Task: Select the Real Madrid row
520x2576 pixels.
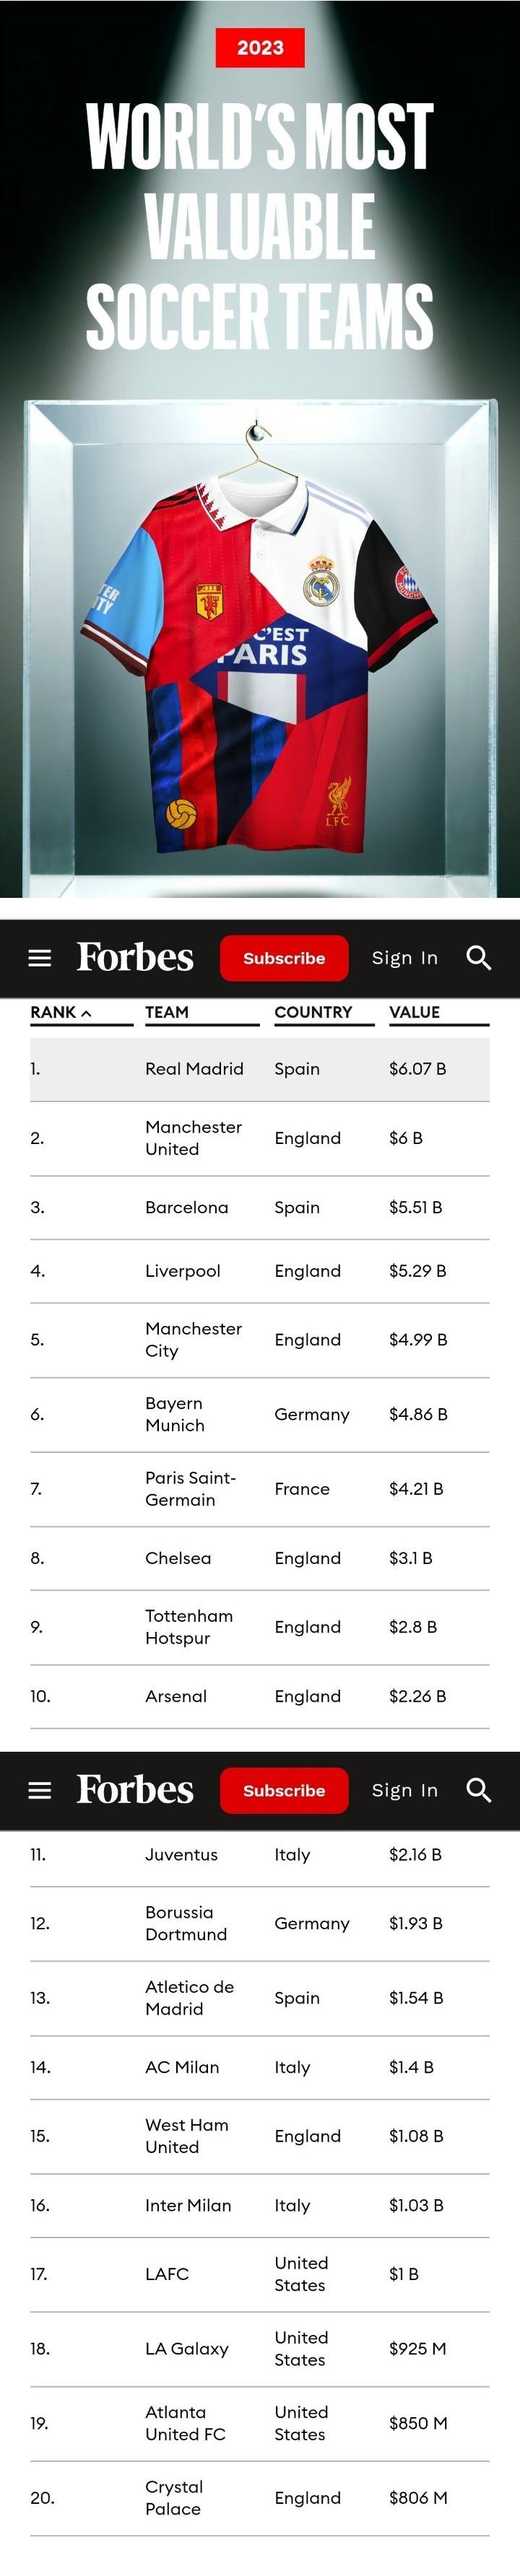Action: (x=260, y=1069)
